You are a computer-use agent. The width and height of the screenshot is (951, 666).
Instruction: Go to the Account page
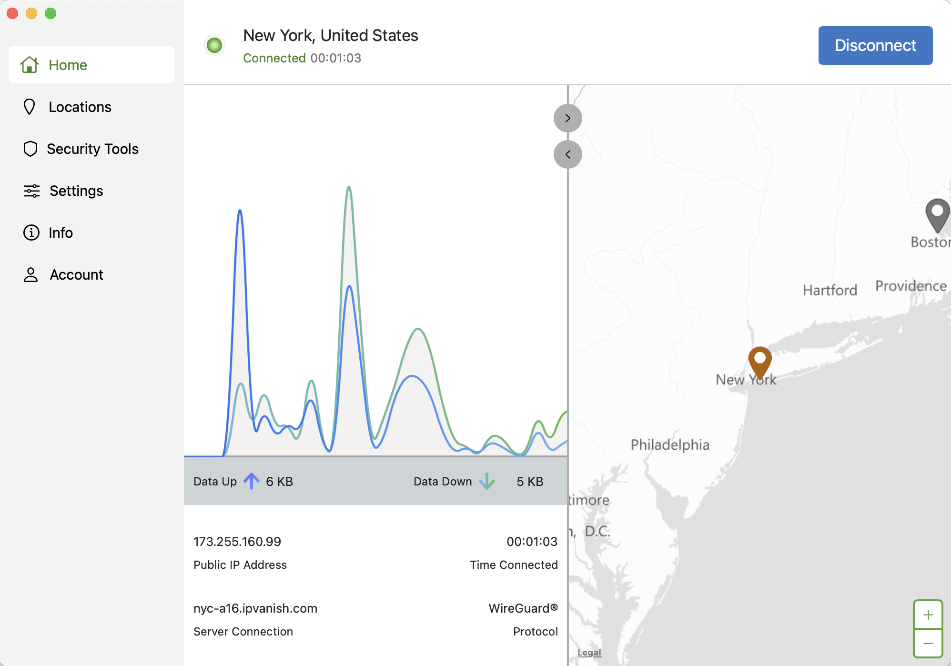coord(76,274)
